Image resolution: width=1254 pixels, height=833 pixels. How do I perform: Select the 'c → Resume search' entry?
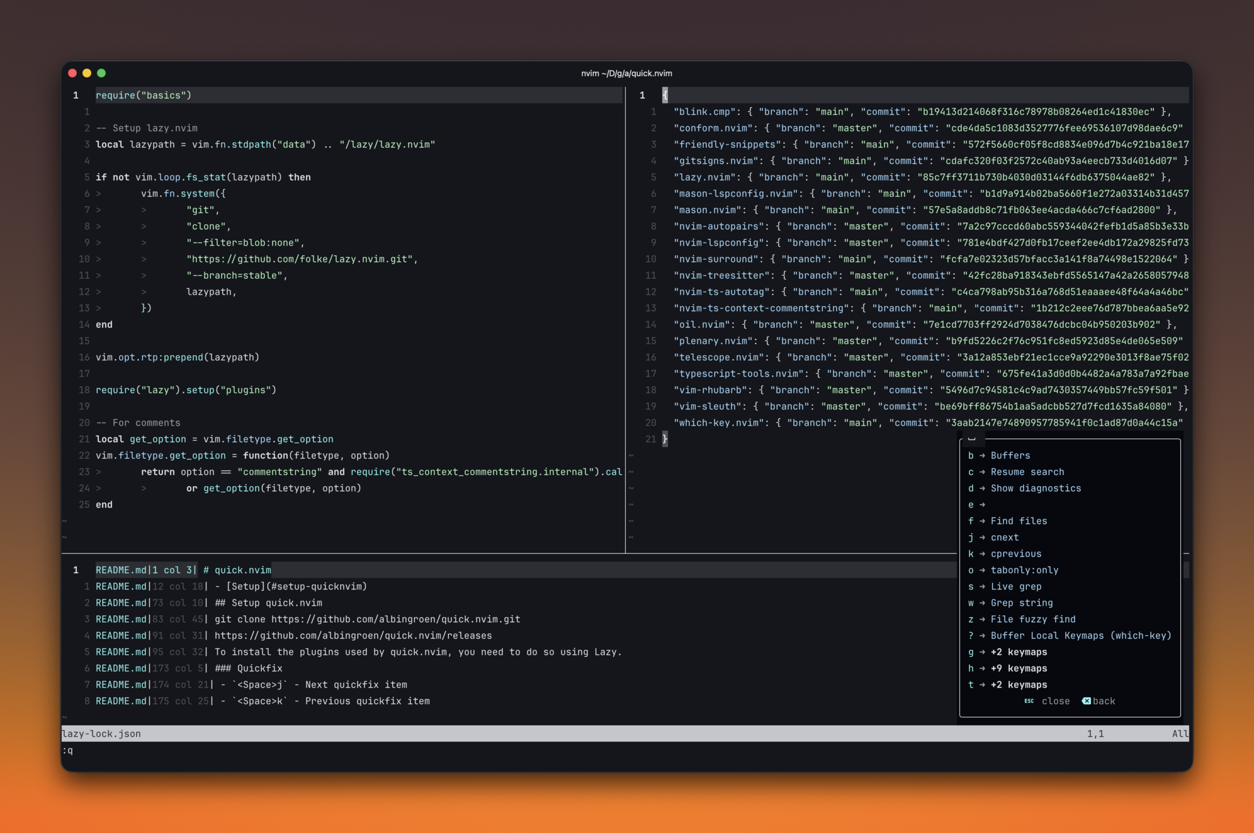click(1016, 472)
